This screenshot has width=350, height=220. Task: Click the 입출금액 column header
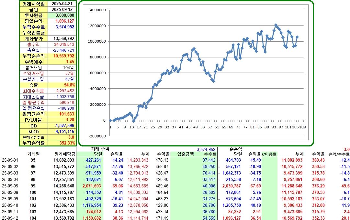185,154
